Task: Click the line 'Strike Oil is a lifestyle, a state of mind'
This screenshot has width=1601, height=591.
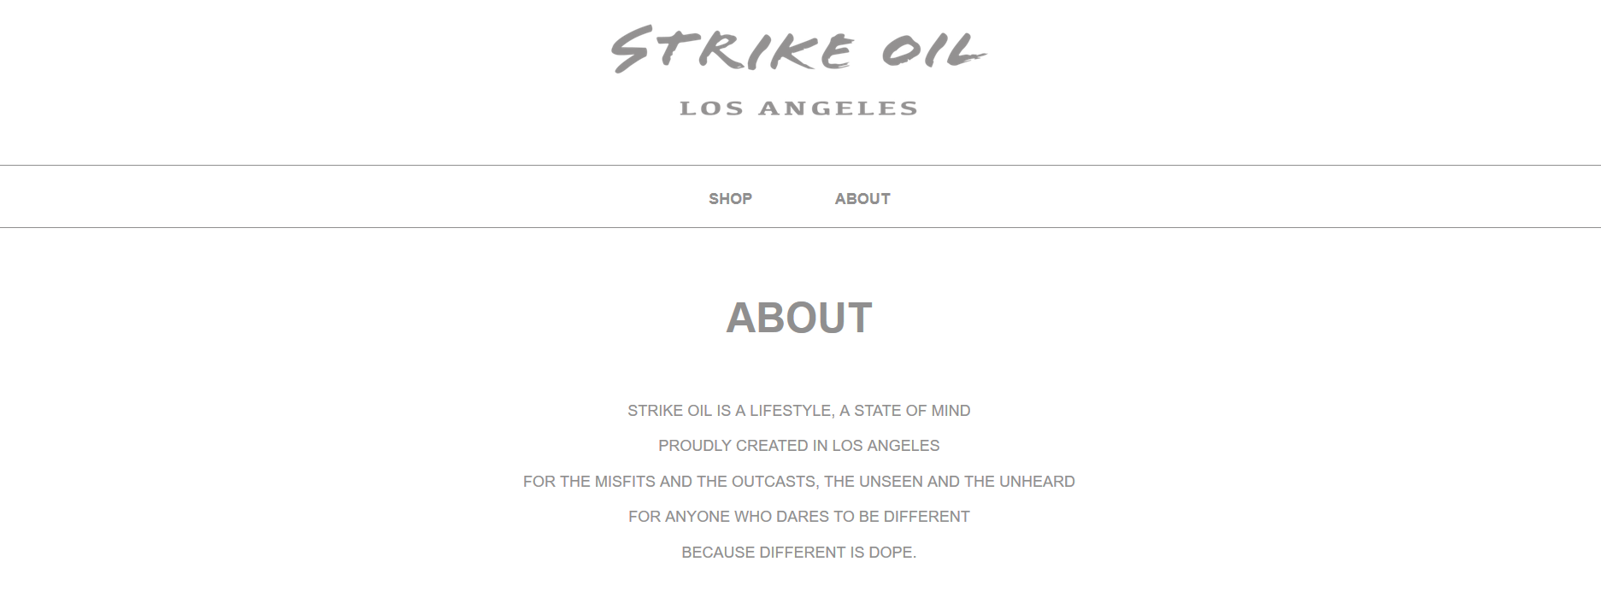Action: 798,411
